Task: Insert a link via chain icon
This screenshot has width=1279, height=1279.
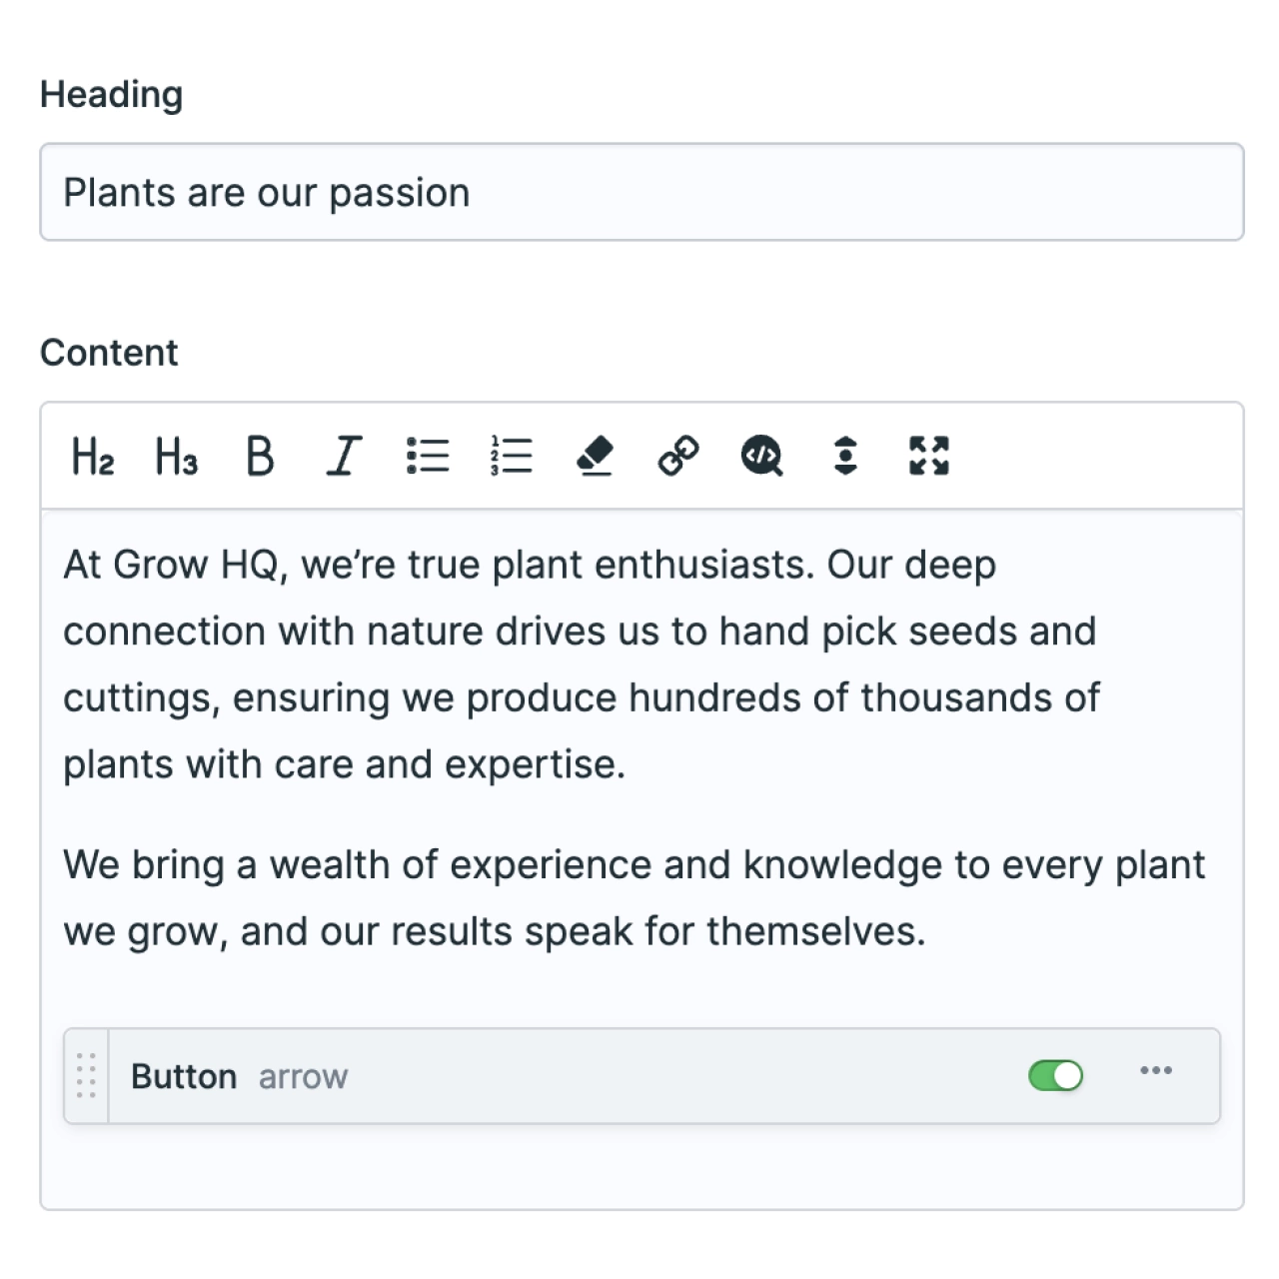Action: (x=678, y=457)
